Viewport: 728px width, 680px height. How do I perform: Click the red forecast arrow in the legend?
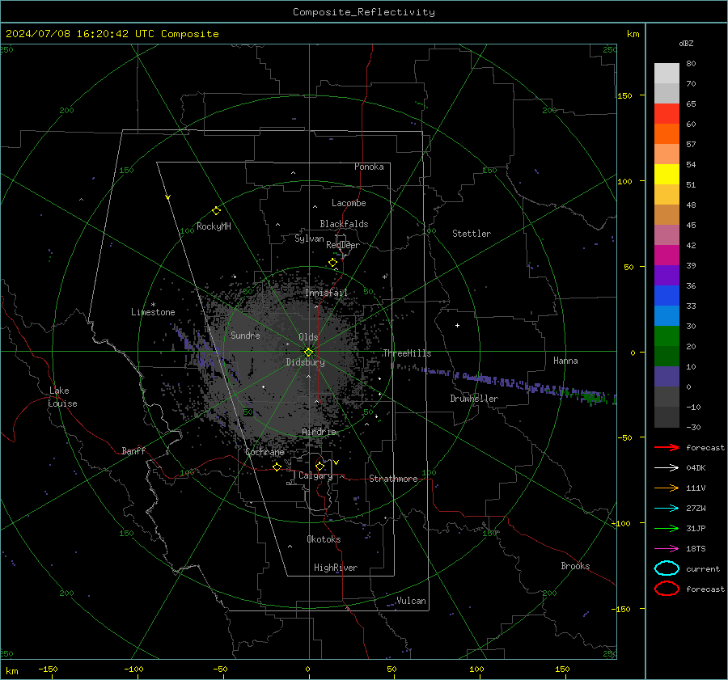[x=667, y=447]
